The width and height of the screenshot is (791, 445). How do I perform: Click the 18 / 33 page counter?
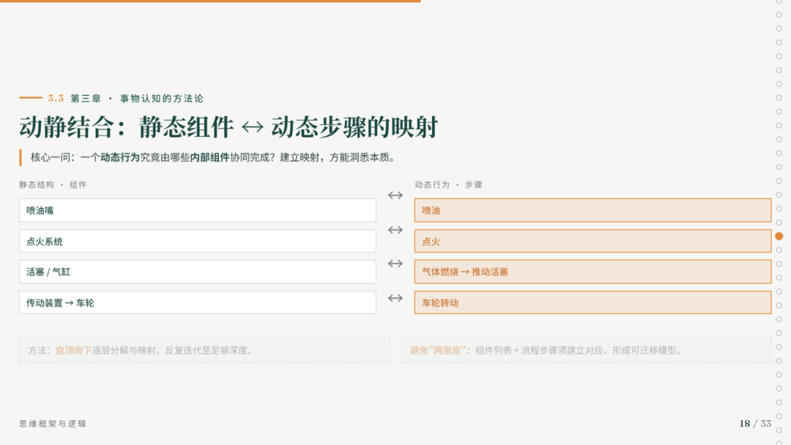pyautogui.click(x=755, y=423)
